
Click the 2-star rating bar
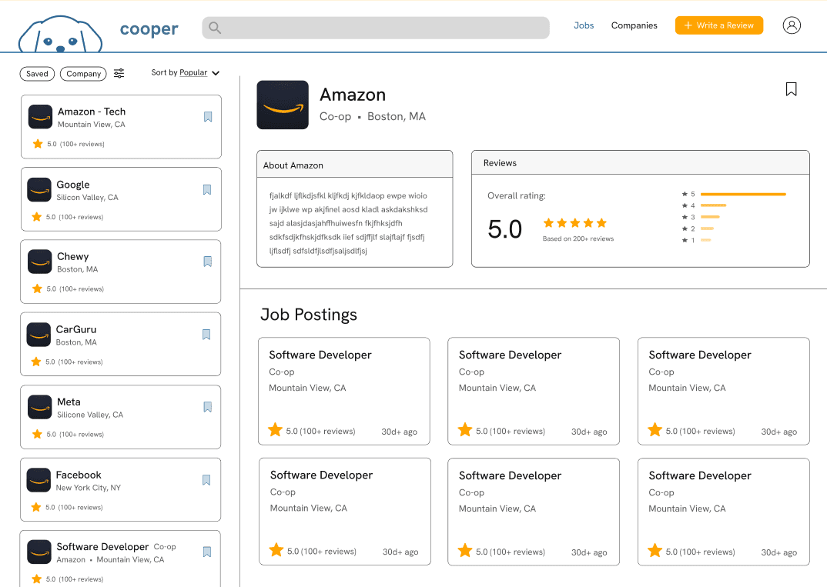(707, 228)
